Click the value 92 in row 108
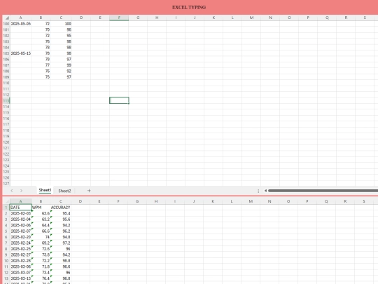Viewport: 378px width, 284px height. click(61, 71)
